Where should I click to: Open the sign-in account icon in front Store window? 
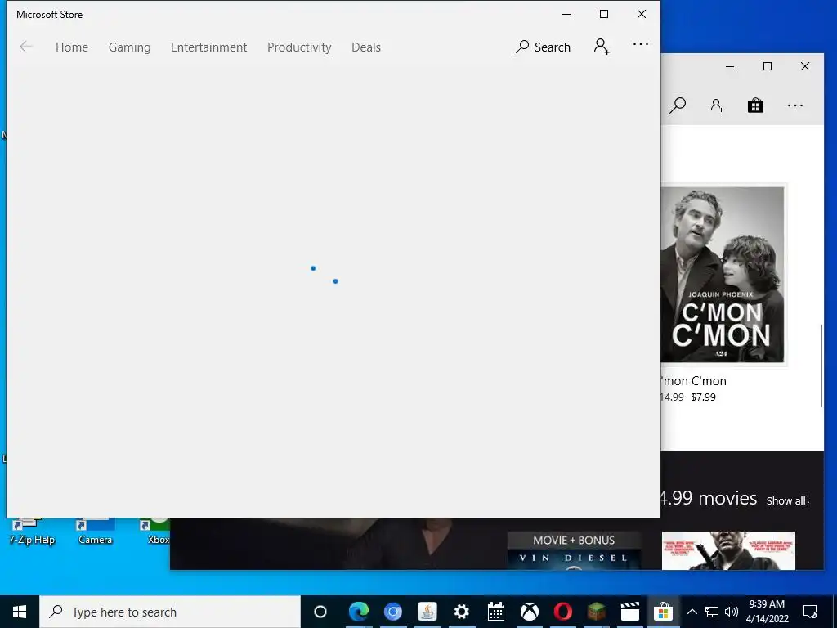[x=602, y=47]
